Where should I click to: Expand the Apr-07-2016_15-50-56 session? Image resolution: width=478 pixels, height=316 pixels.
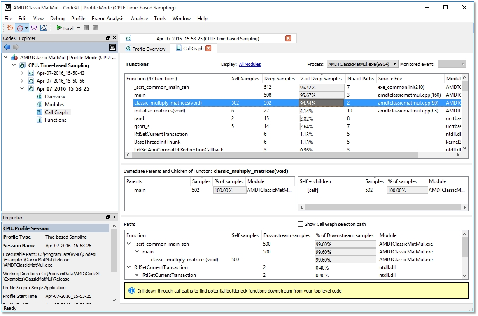point(22,81)
